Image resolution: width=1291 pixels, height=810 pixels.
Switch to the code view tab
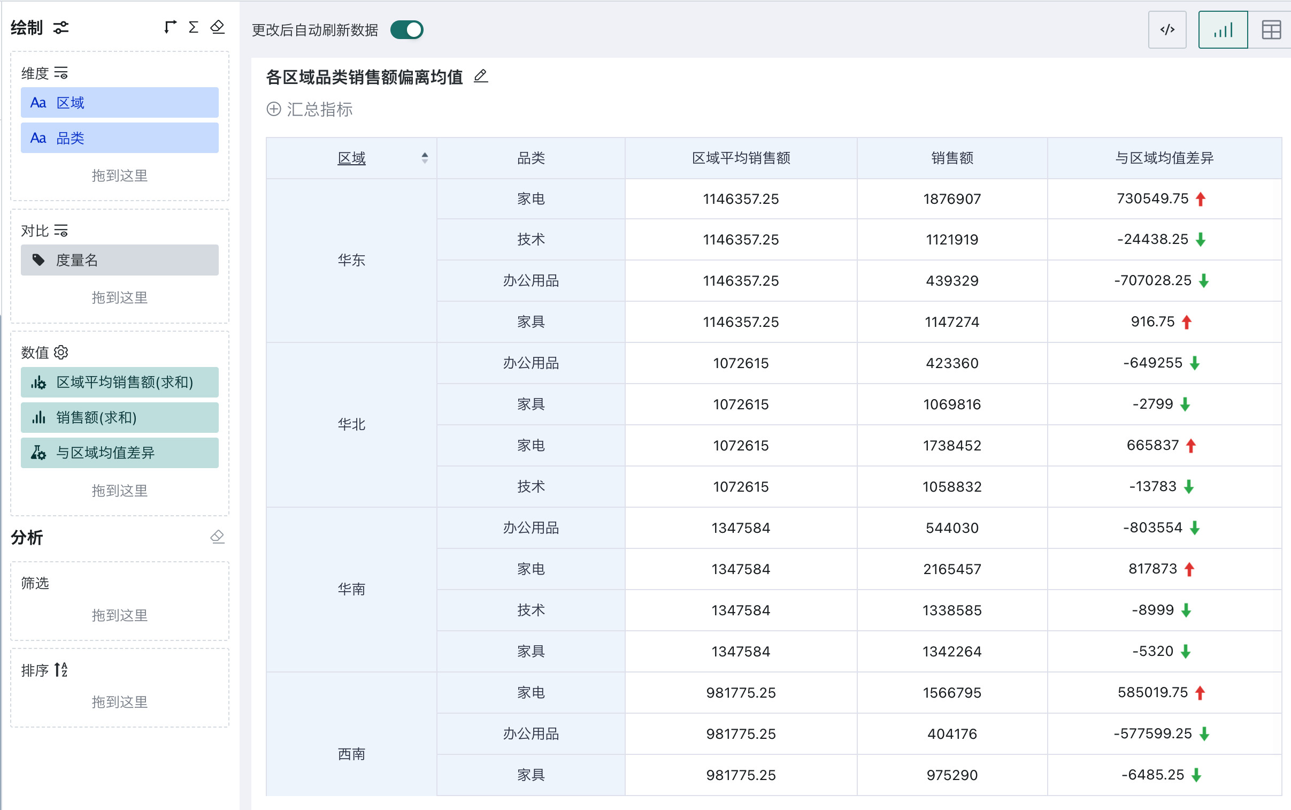pos(1167,29)
